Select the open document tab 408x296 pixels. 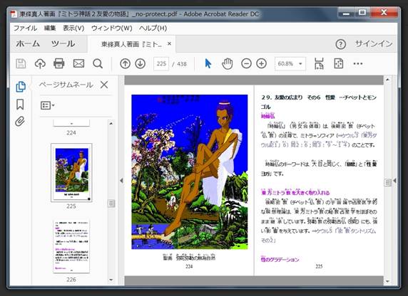pyautogui.click(x=131, y=44)
